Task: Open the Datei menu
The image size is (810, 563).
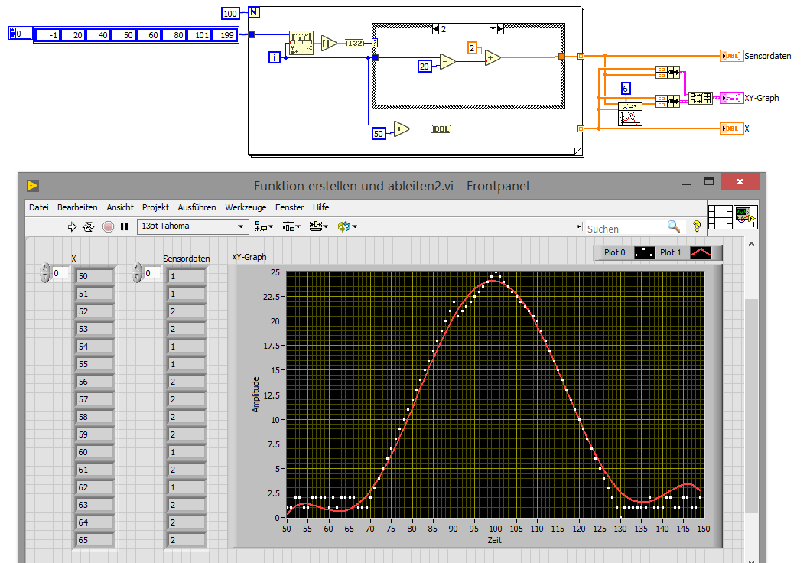Action: click(38, 207)
